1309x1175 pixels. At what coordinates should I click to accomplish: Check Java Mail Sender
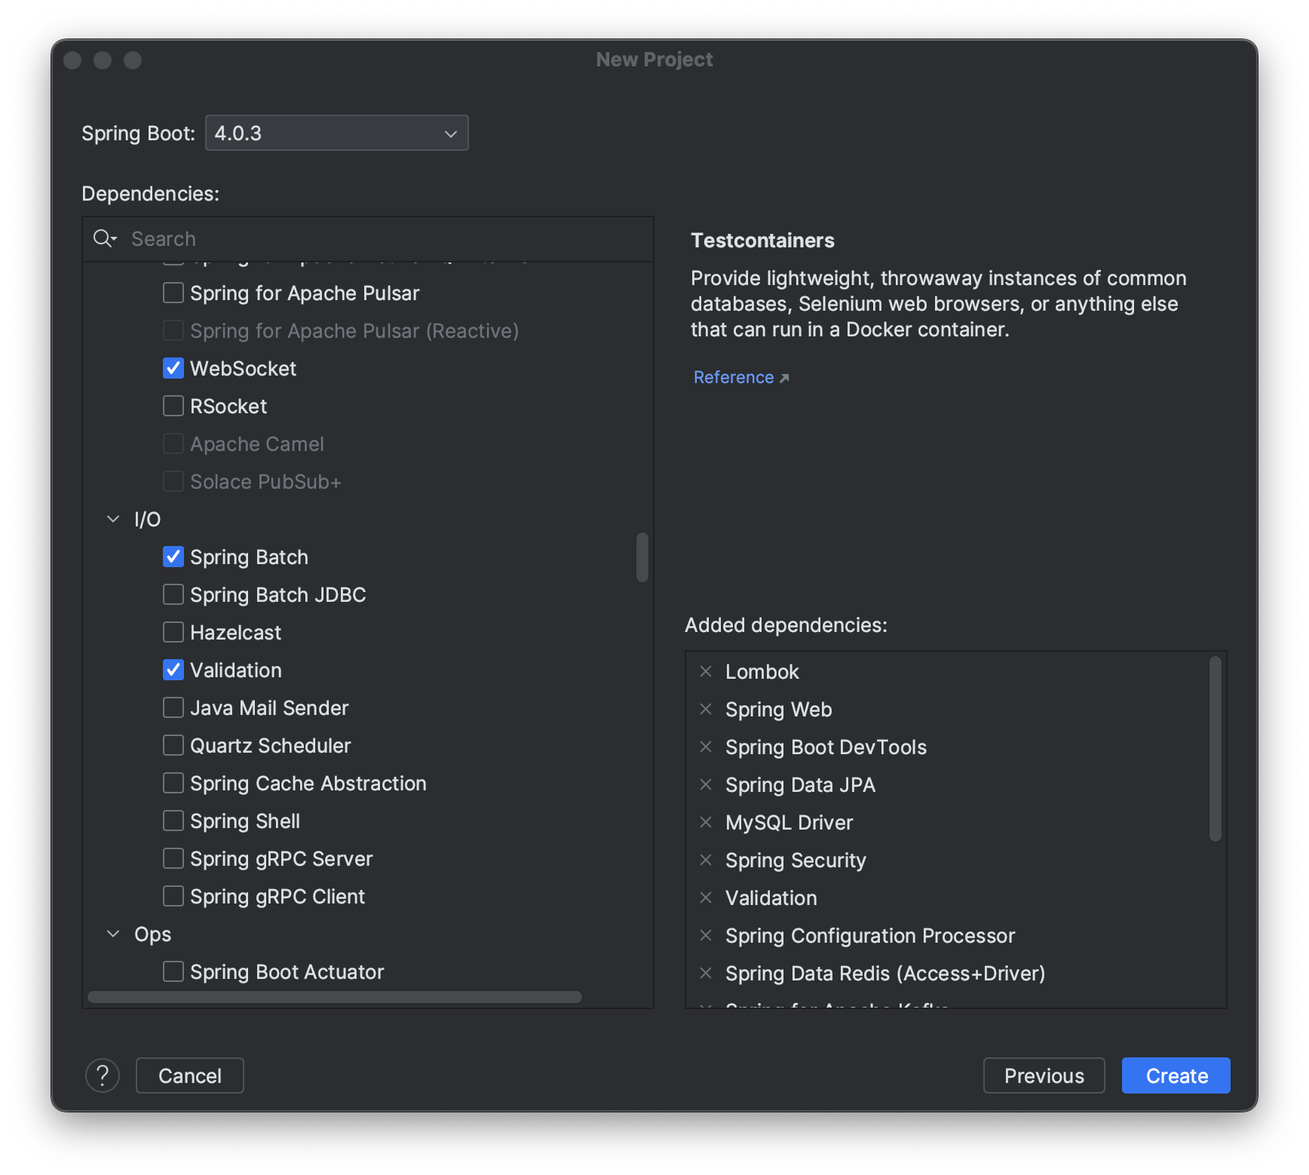click(173, 707)
